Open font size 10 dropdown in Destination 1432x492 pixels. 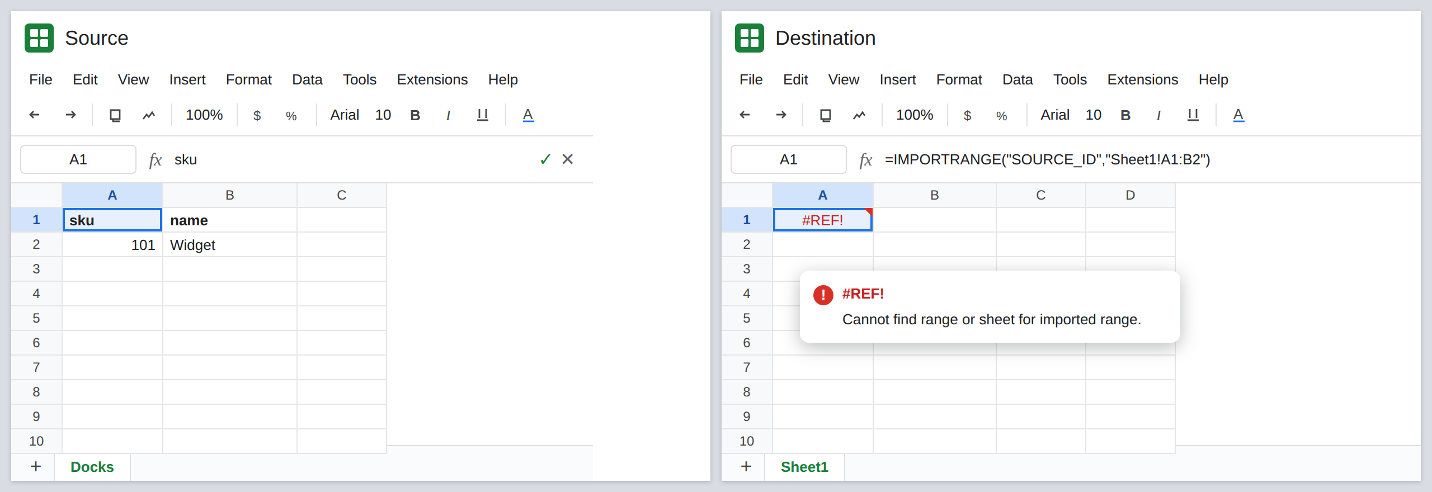[x=1094, y=115]
